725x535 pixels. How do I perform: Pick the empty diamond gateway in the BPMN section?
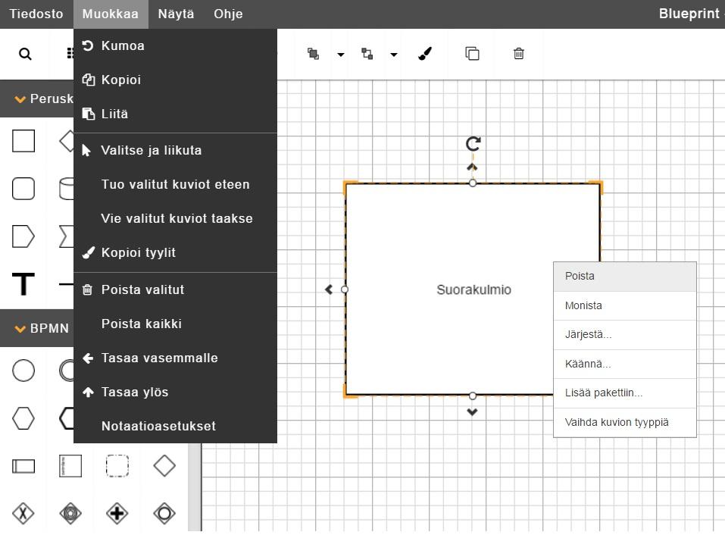point(164,465)
